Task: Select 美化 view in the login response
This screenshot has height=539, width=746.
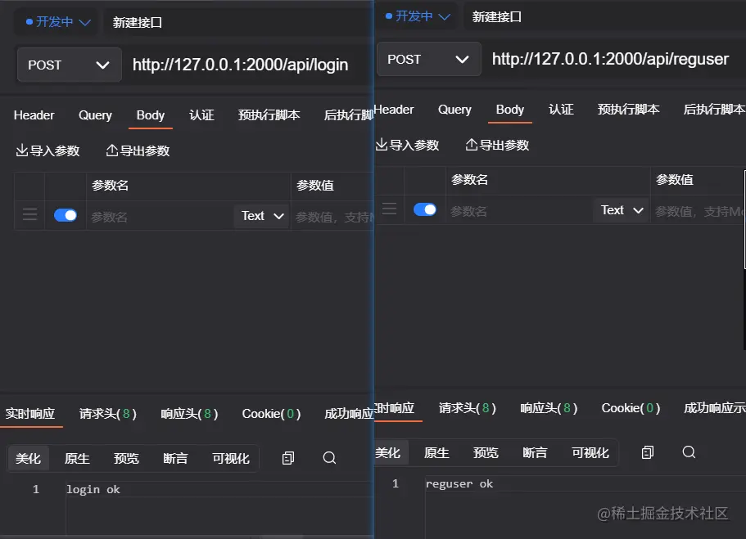Action: coord(28,458)
